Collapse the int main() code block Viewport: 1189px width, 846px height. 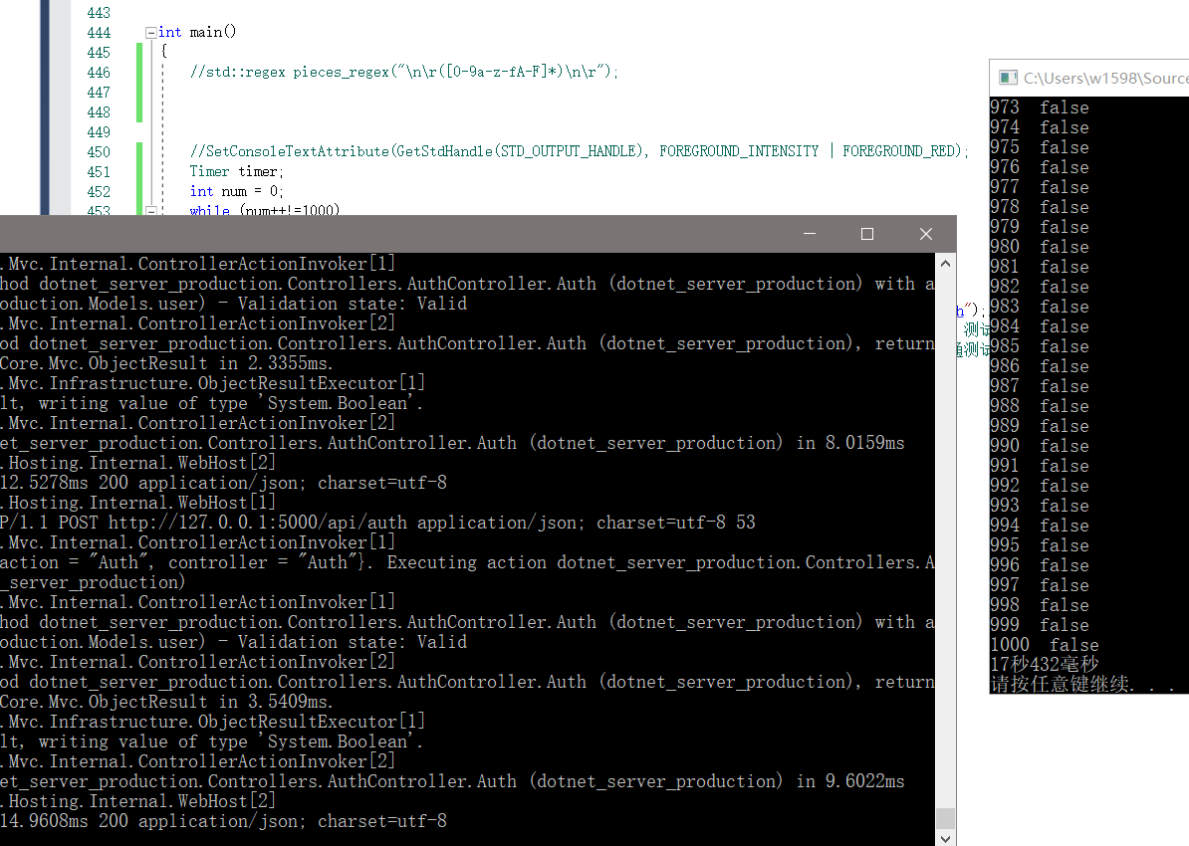[151, 33]
